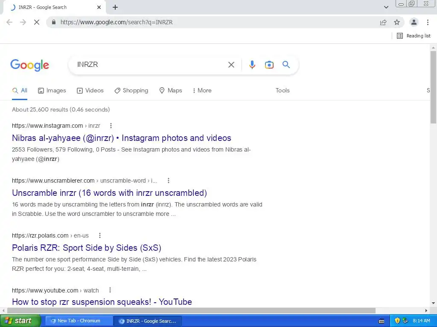
Task: Open the Reading list
Action: pos(414,36)
